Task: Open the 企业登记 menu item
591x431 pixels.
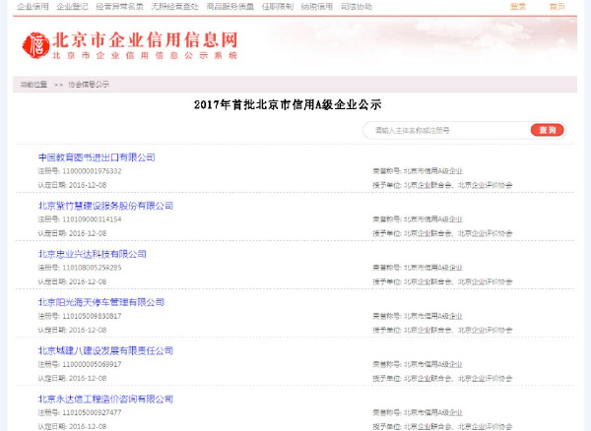Action: point(72,7)
